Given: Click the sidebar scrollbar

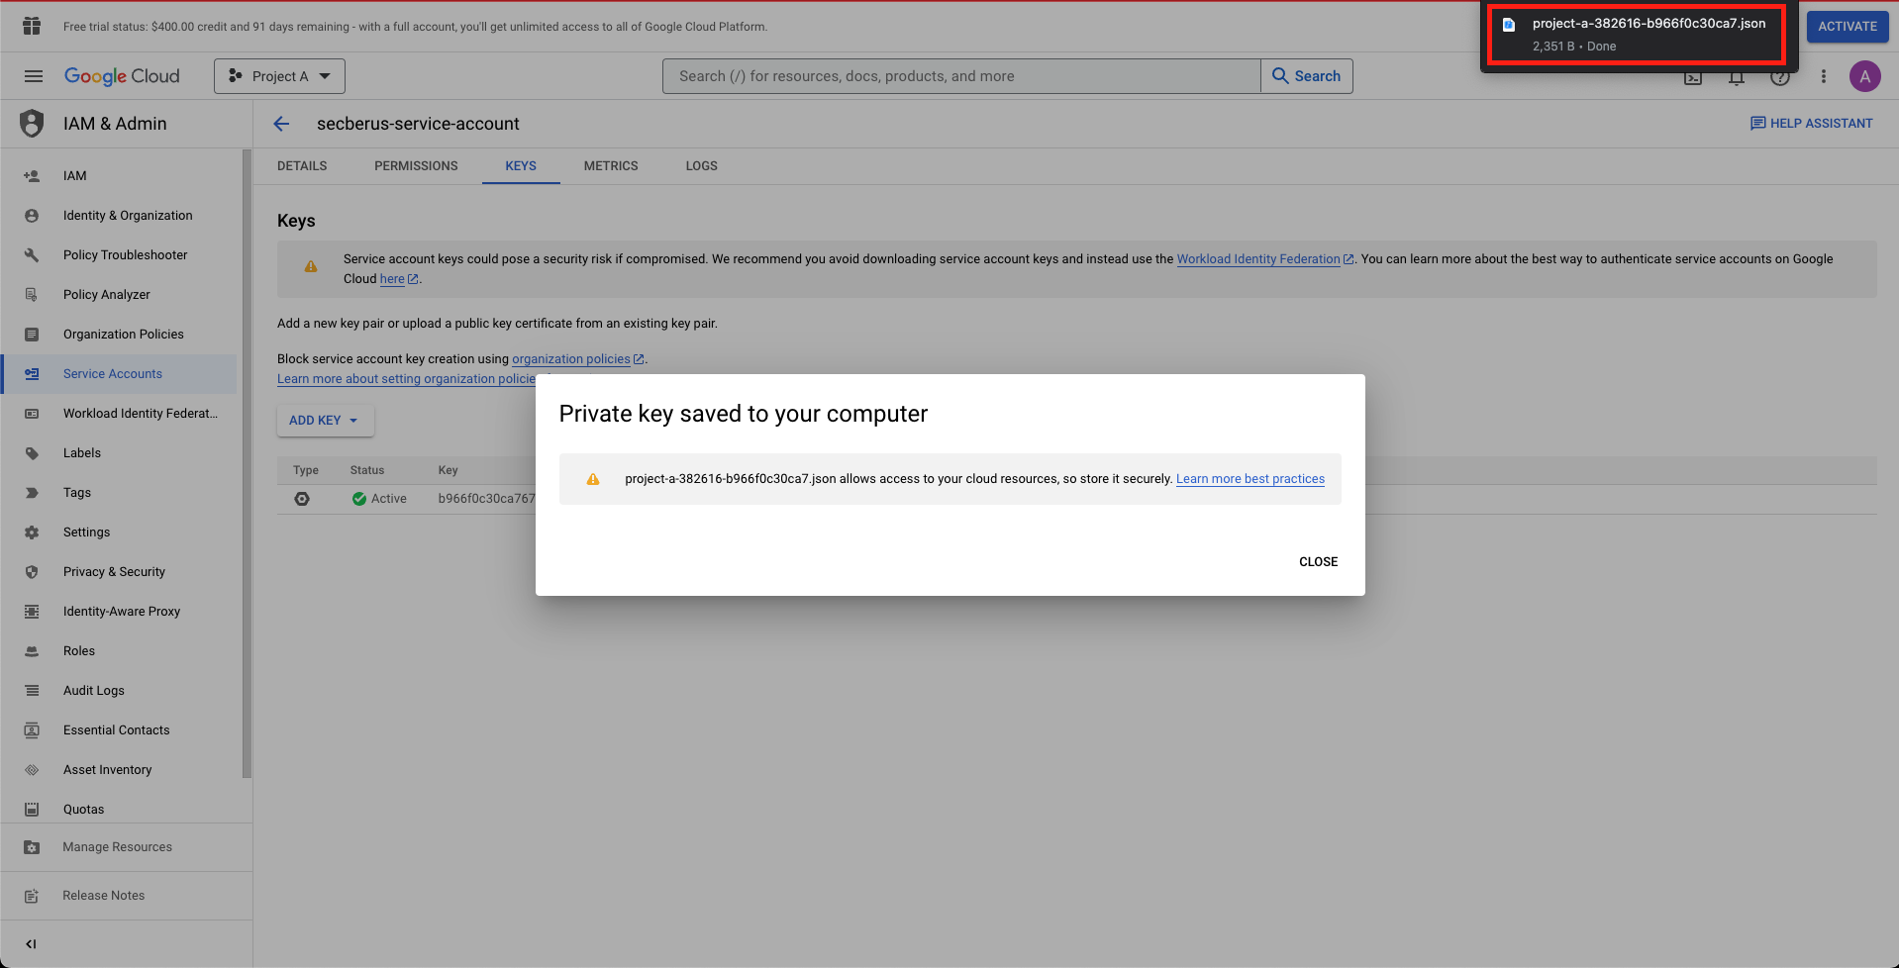Looking at the screenshot, I should coord(247,463).
